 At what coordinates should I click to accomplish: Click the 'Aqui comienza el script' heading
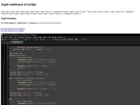tap(18, 4)
